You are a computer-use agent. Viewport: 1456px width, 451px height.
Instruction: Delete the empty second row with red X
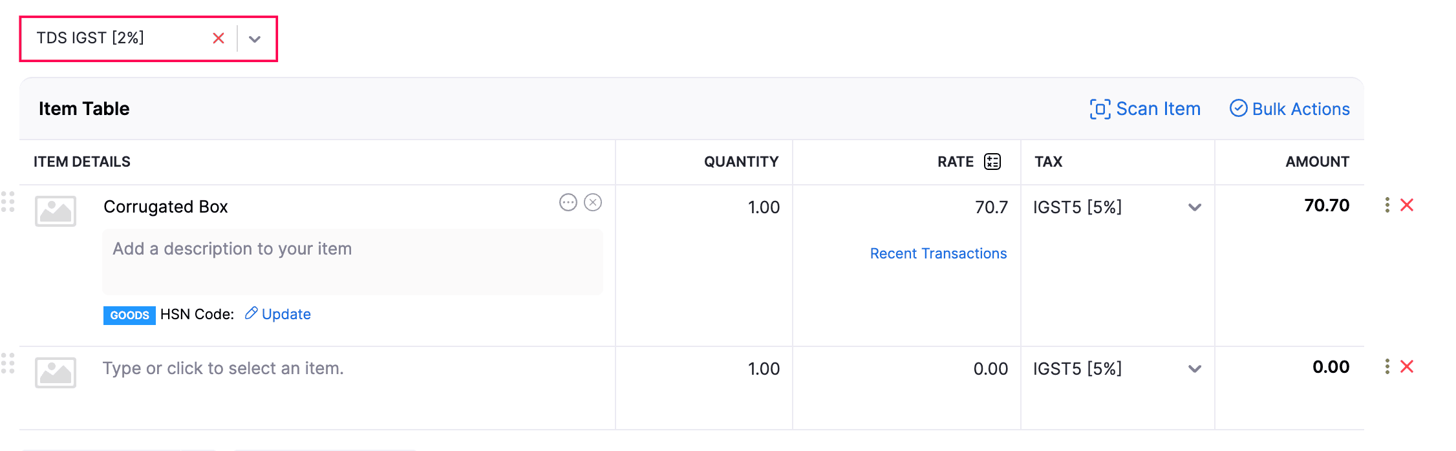(1407, 367)
